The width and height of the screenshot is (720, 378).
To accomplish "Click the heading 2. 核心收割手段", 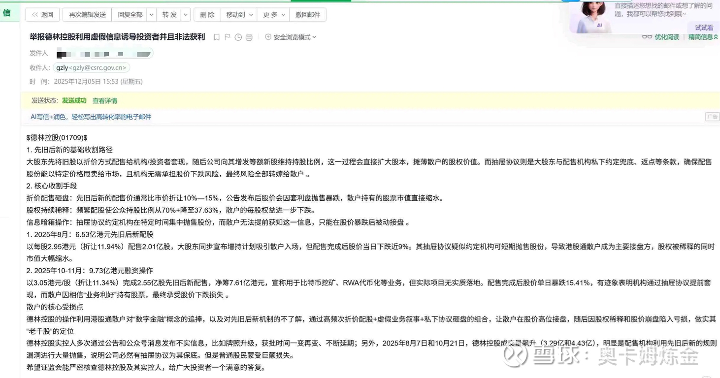I will tap(52, 186).
